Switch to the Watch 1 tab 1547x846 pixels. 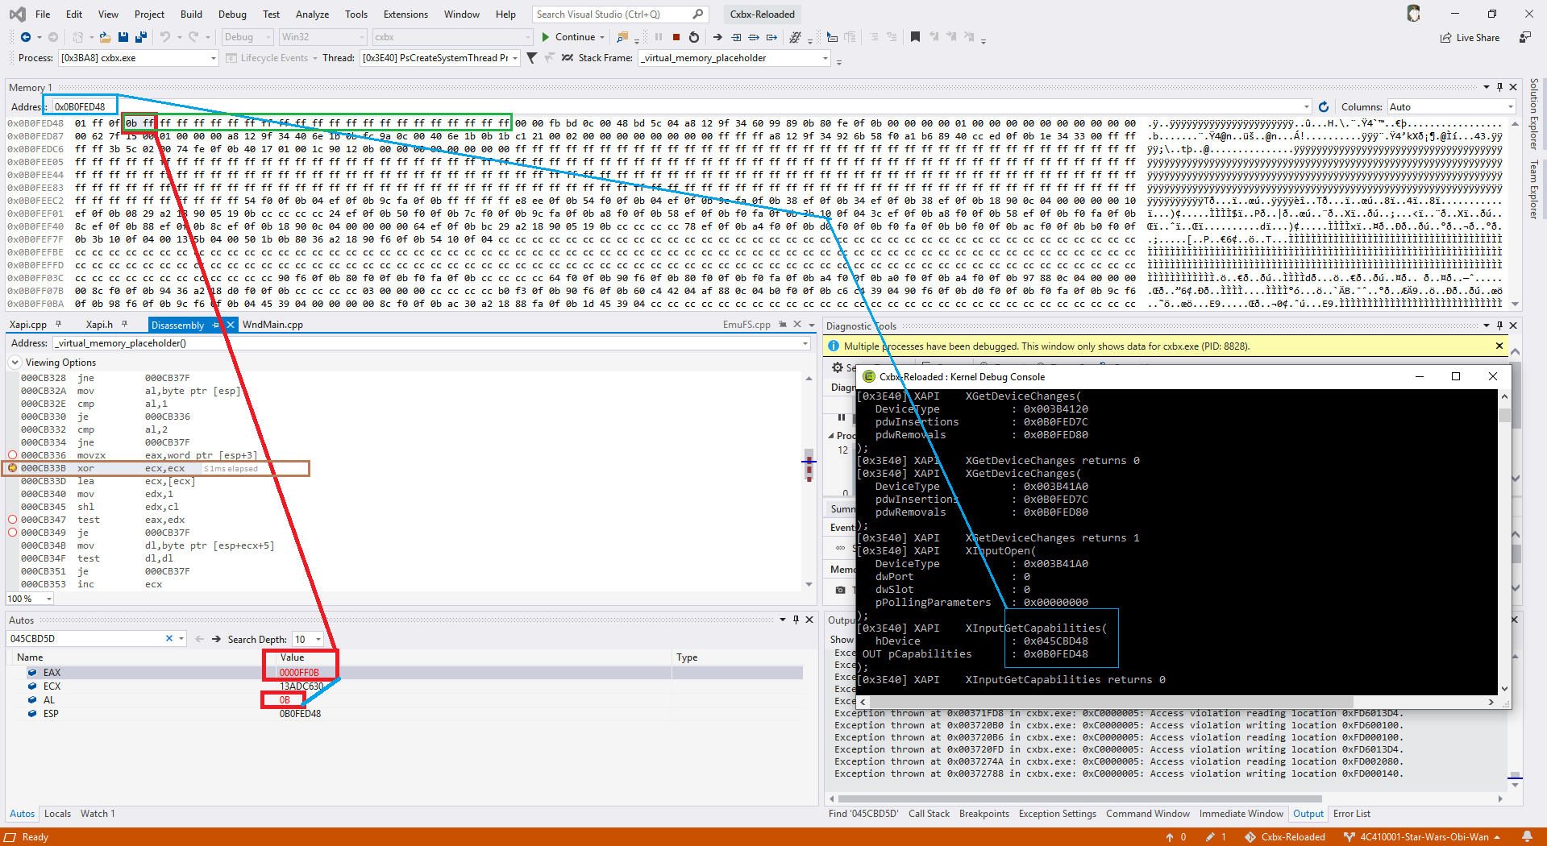click(98, 814)
